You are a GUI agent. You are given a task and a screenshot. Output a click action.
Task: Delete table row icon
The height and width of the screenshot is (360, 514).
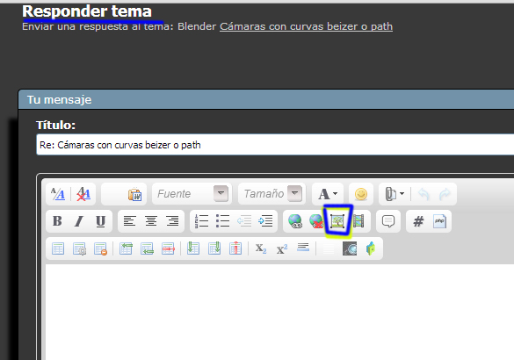point(168,248)
